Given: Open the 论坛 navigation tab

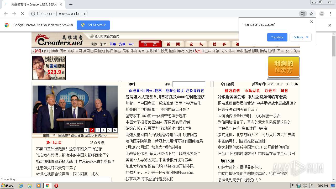Looking at the screenshot, I should coord(196,44).
